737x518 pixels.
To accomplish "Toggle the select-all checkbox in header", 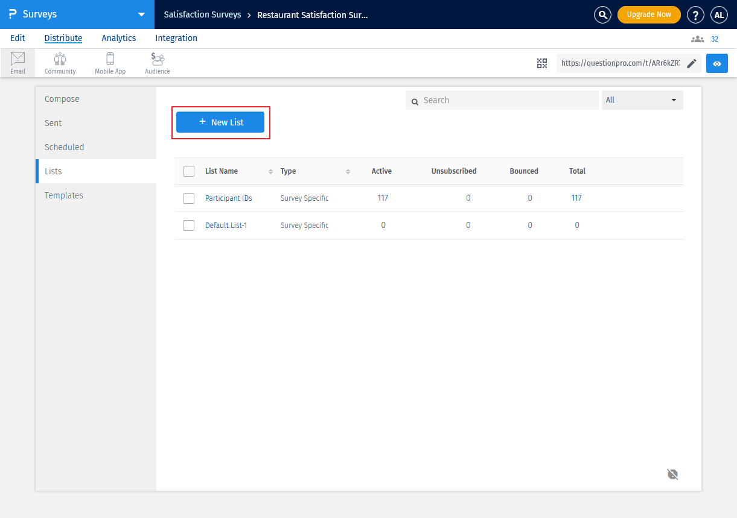I will point(189,171).
